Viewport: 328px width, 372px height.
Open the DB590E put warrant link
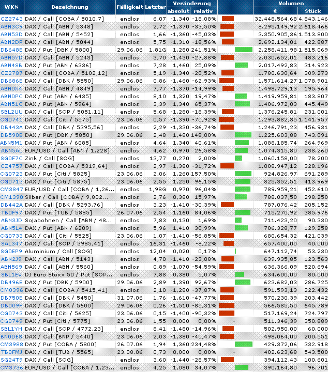click(11, 135)
